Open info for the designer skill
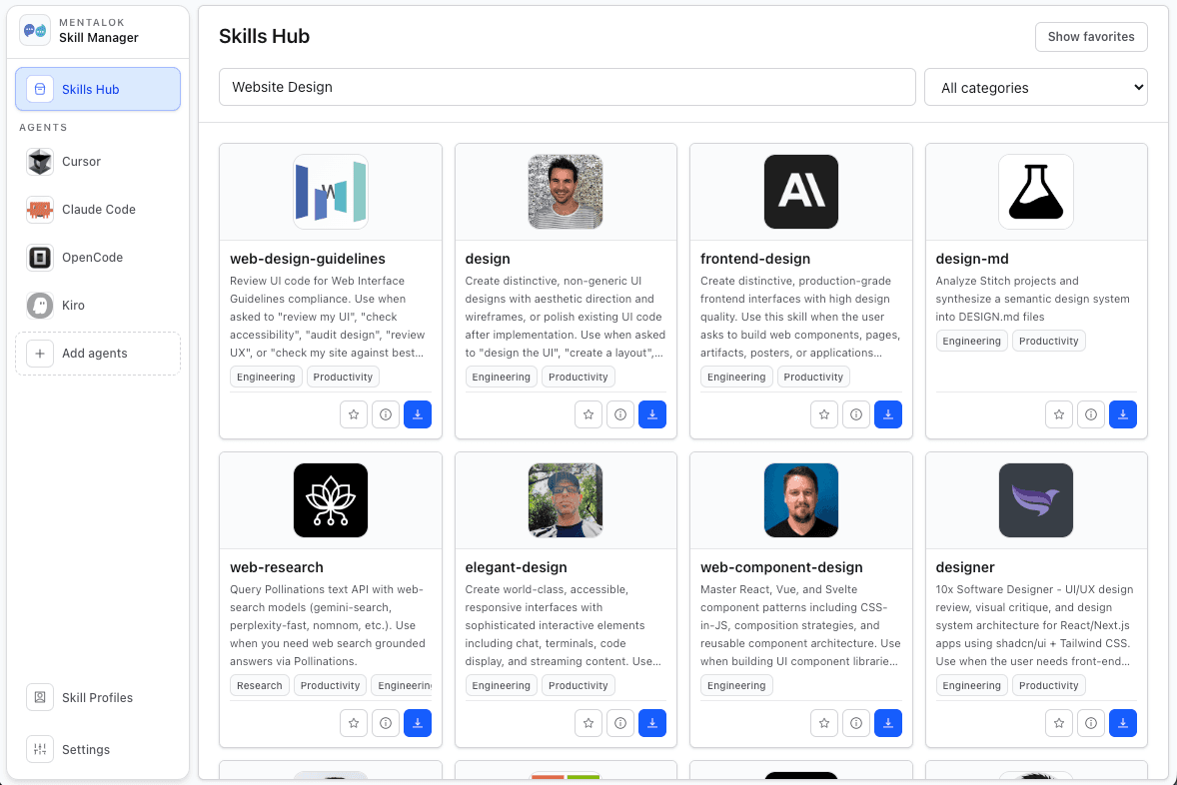1177x785 pixels. point(1091,723)
